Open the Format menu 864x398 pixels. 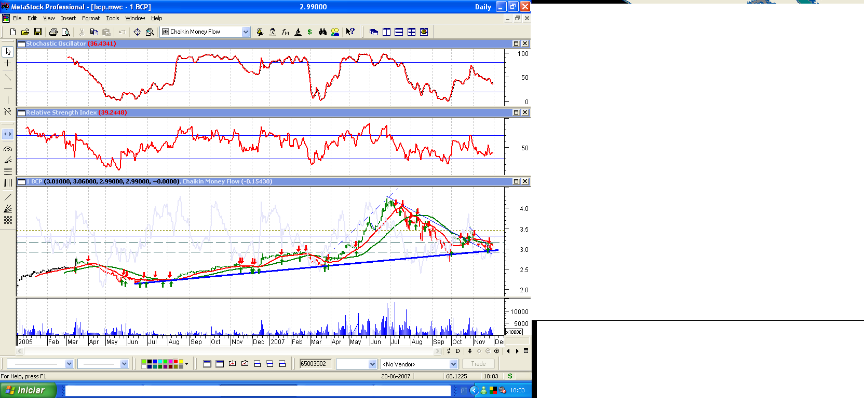(x=91, y=18)
